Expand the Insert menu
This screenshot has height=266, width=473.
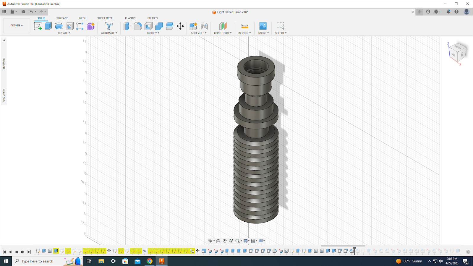pyautogui.click(x=263, y=33)
